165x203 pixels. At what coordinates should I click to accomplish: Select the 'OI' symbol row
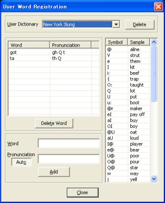pos(128,126)
